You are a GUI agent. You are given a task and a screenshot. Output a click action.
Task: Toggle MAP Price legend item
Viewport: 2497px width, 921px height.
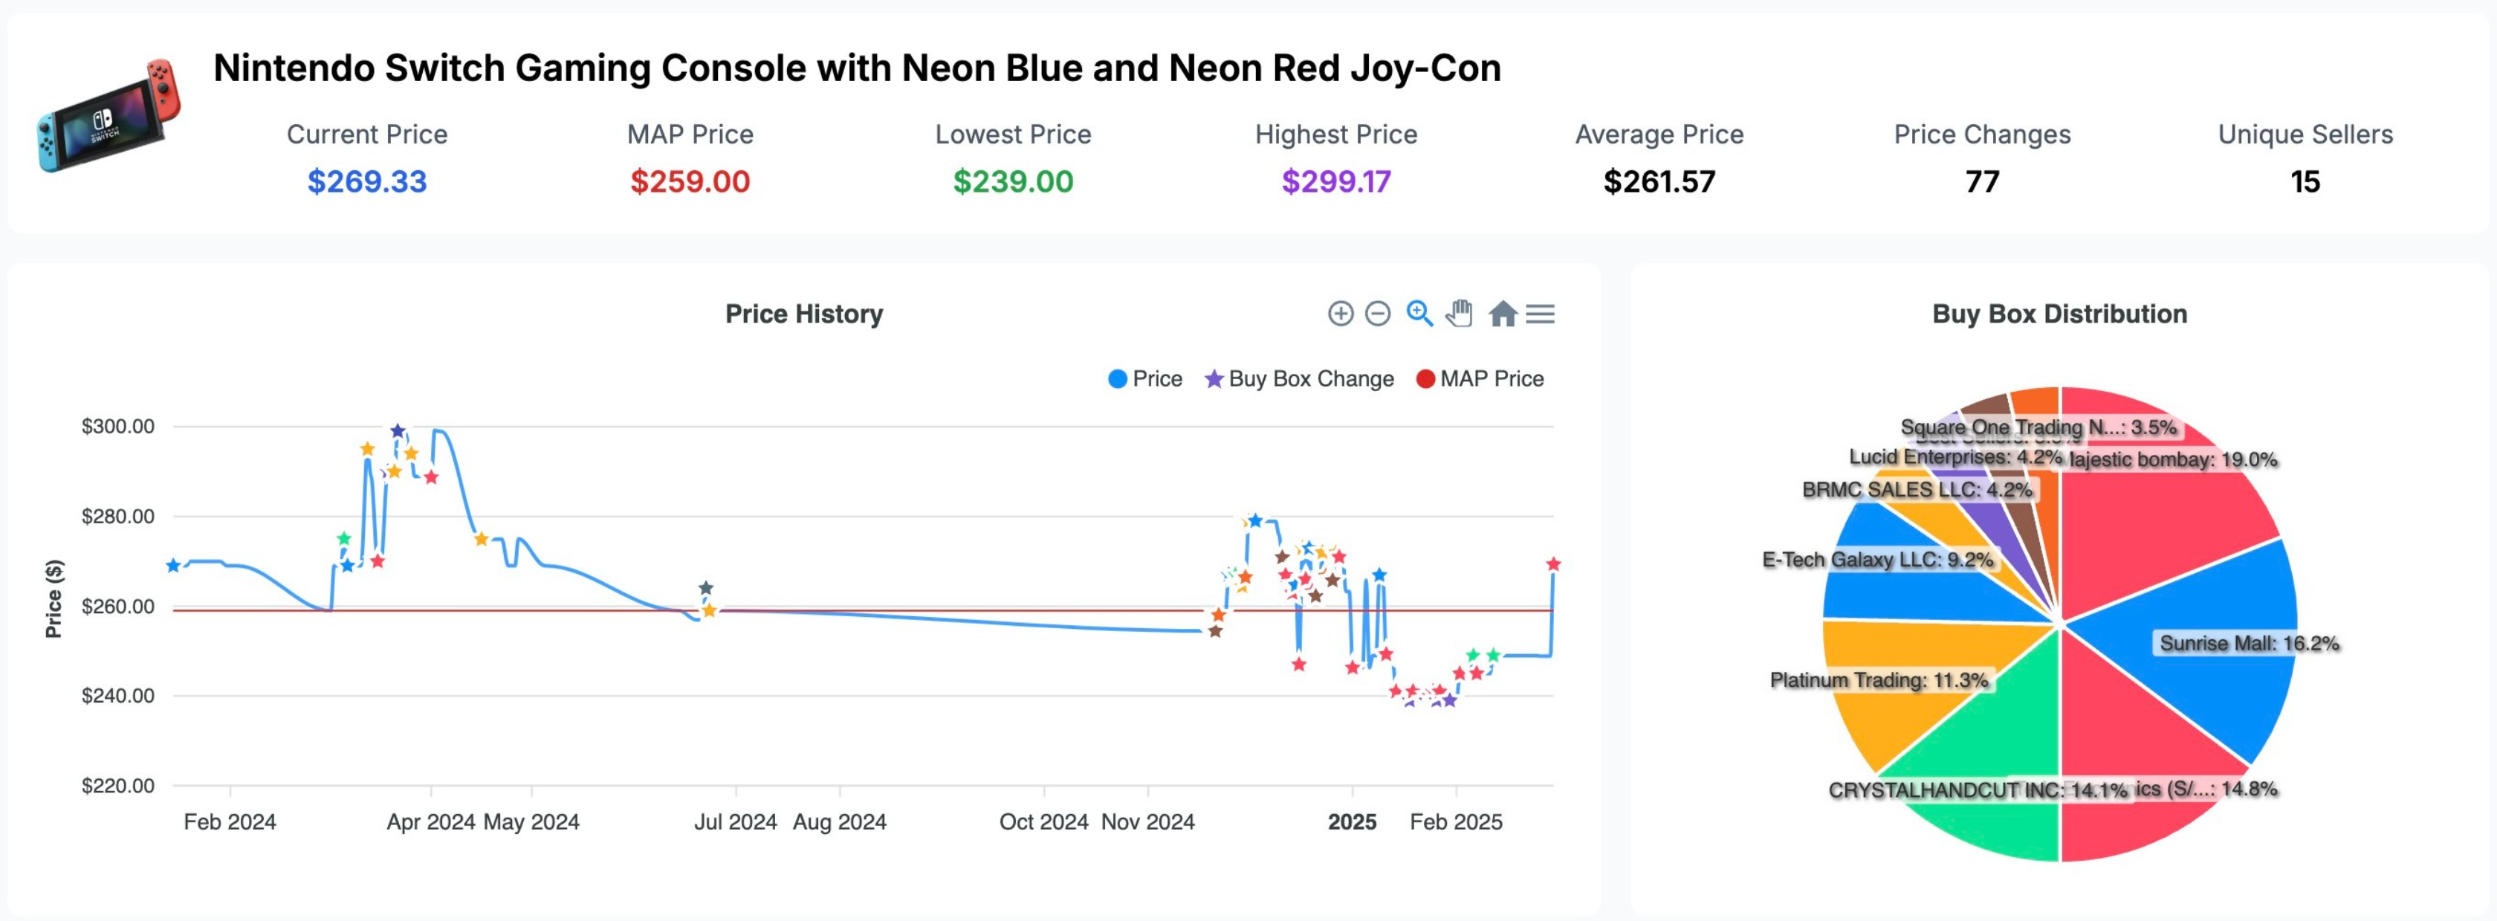coord(1480,379)
